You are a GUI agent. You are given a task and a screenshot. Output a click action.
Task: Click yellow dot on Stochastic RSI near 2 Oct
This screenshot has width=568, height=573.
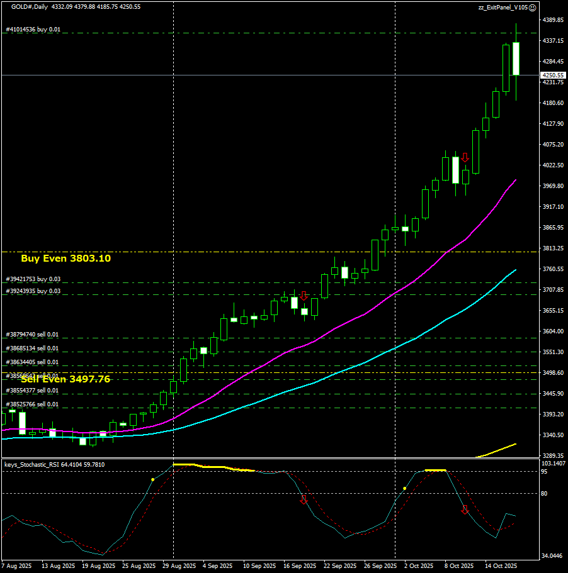404,488
